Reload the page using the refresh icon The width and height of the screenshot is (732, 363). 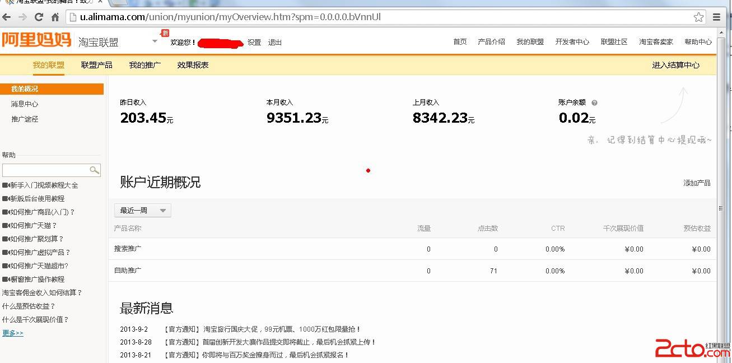39,17
